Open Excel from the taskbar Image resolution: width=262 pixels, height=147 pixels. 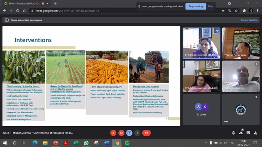click(x=76, y=143)
